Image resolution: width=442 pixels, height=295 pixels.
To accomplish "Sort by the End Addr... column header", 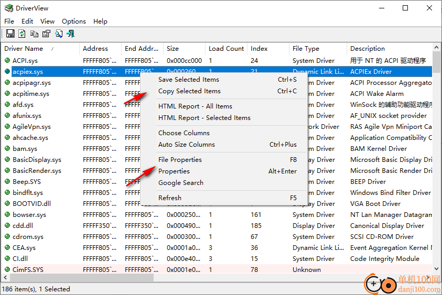I will (x=143, y=48).
